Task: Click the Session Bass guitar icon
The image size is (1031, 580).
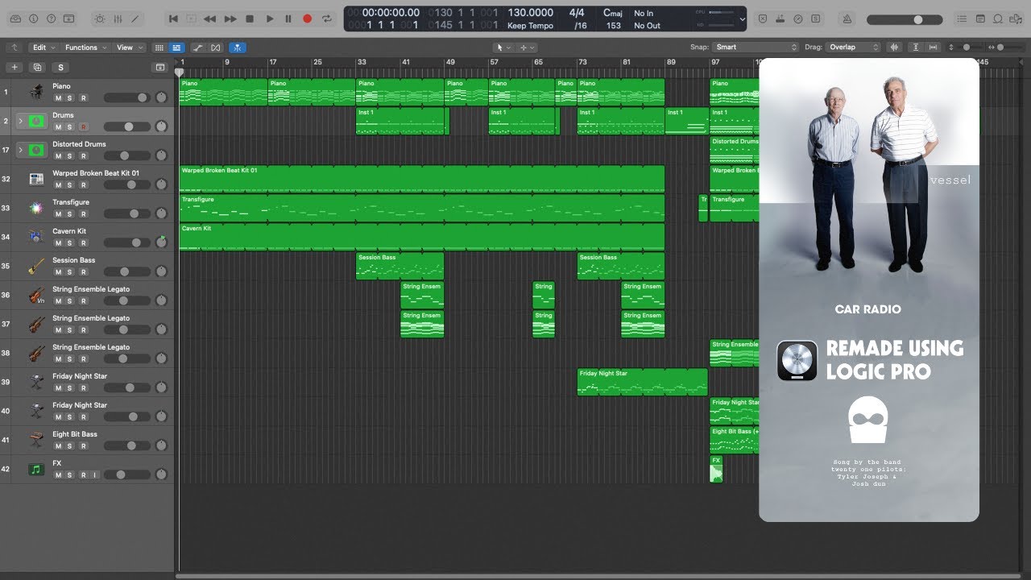Action: point(36,266)
